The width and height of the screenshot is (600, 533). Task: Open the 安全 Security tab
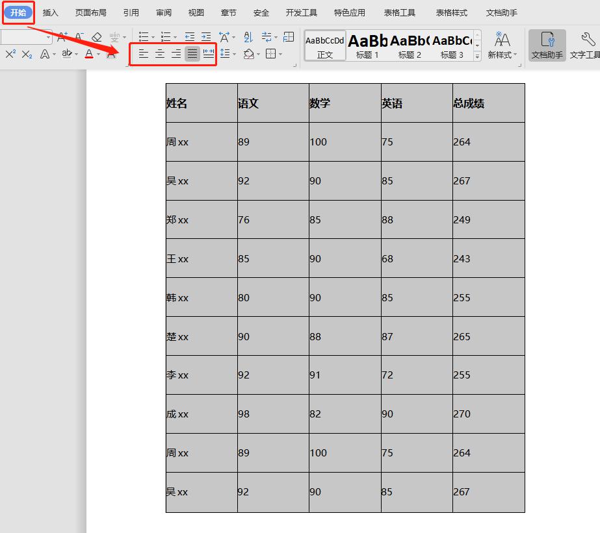261,12
